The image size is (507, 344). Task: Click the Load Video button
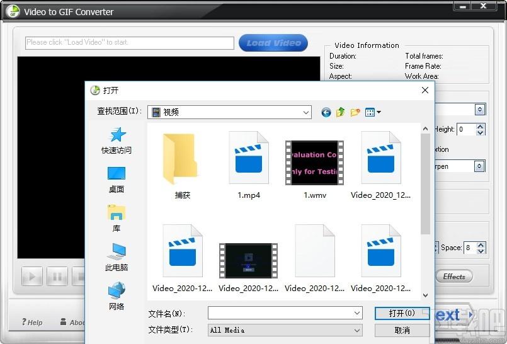tap(273, 43)
